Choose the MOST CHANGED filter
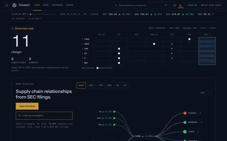Viewport: 227px width, 141px height. pyautogui.click(x=157, y=28)
